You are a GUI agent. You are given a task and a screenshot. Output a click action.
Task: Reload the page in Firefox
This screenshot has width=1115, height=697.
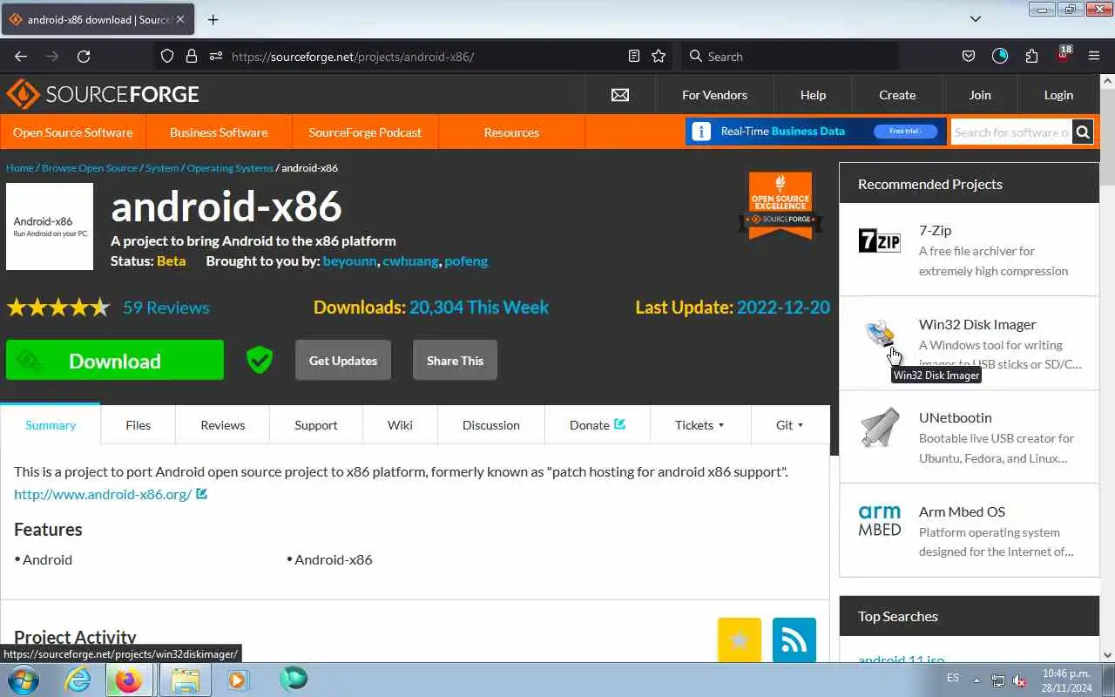point(84,57)
